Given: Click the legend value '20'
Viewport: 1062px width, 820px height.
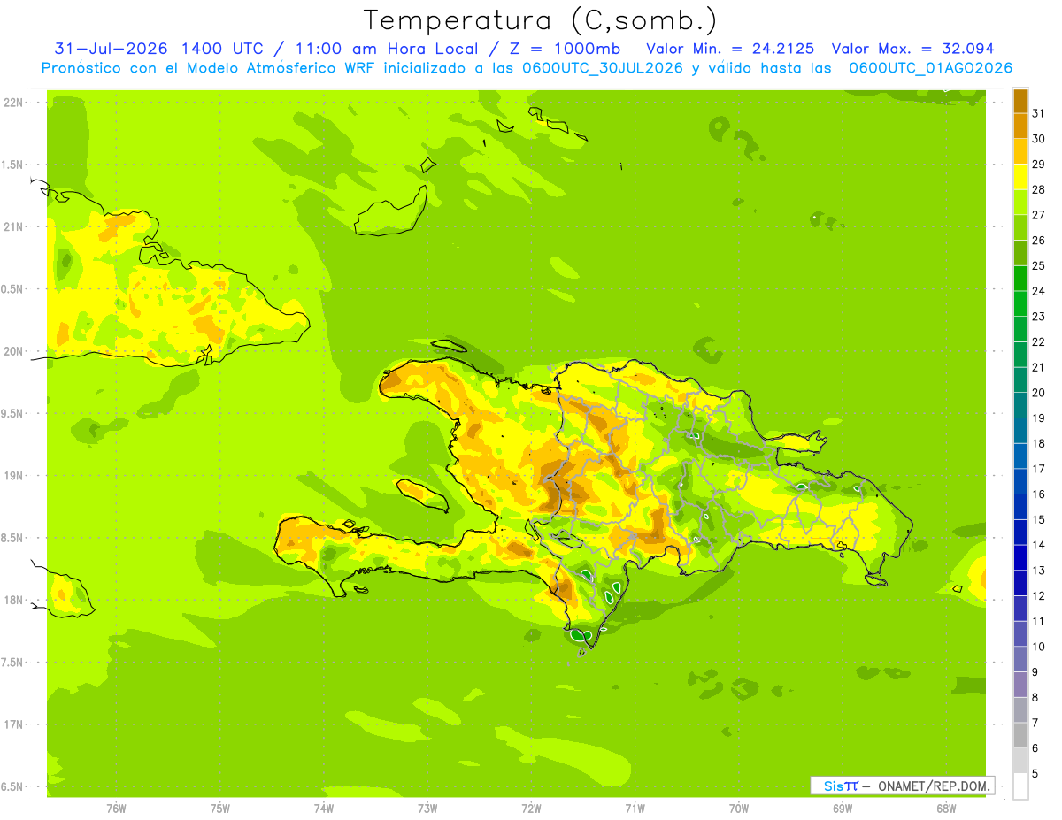Looking at the screenshot, I should point(1038,393).
